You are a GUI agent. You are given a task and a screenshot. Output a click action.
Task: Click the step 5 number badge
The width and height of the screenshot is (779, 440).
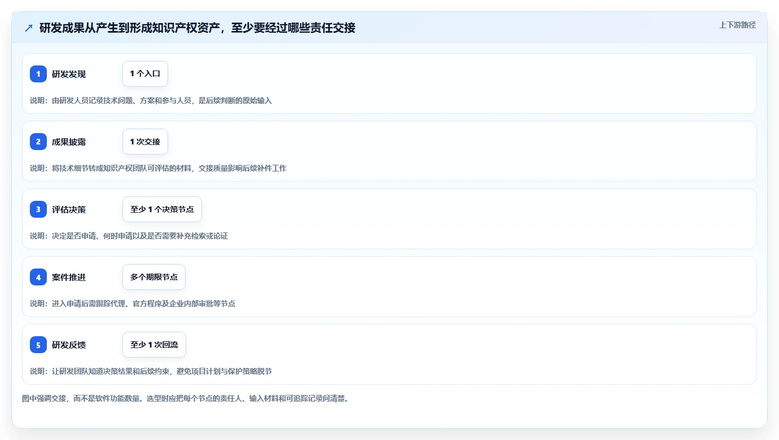[38, 345]
